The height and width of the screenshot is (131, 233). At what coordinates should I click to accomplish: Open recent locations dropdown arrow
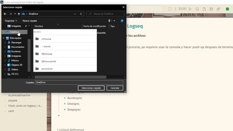[15, 14]
